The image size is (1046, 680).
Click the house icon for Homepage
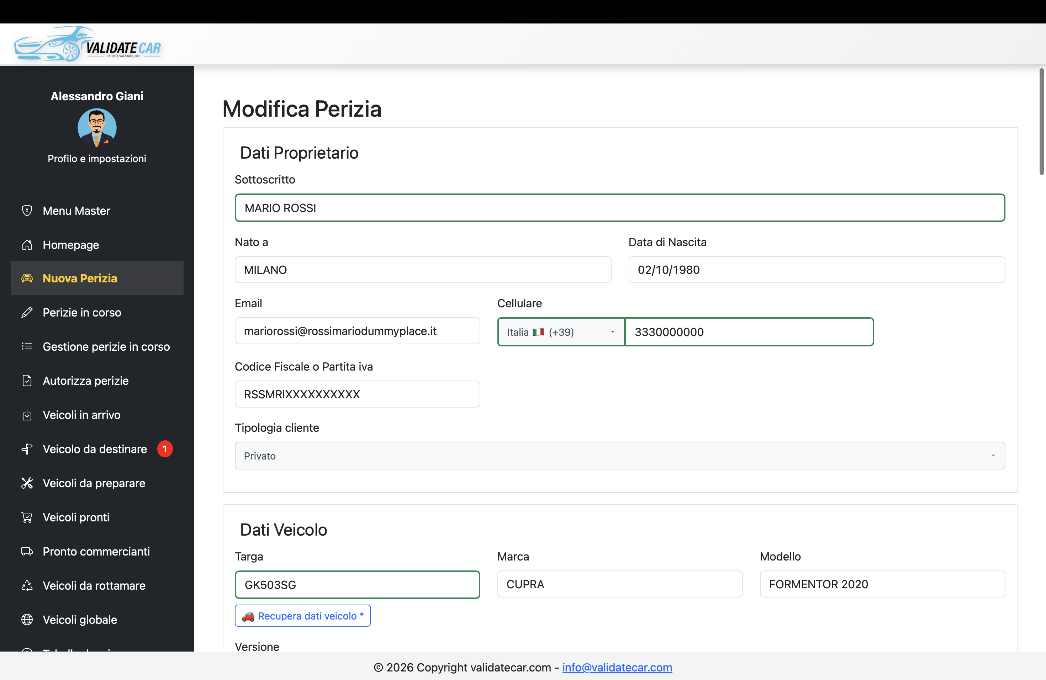coord(27,245)
